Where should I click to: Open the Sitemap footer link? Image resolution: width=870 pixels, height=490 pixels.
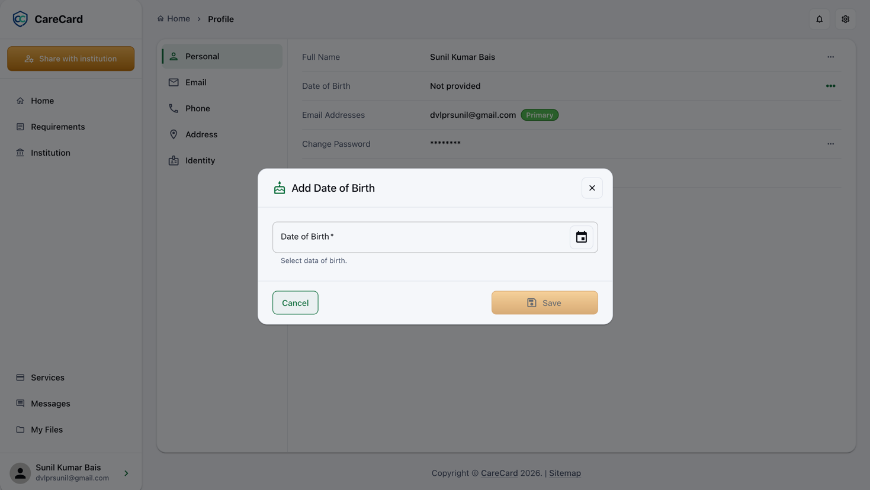564,473
